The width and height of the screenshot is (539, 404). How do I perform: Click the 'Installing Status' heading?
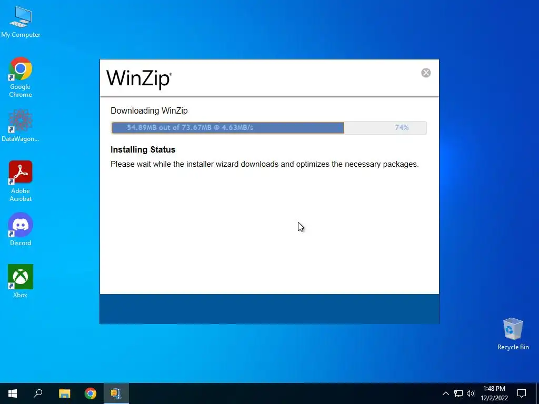pyautogui.click(x=143, y=149)
